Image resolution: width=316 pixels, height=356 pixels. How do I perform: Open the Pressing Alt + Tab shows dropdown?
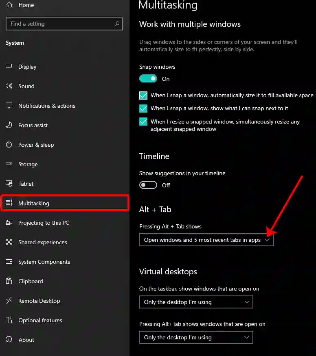coord(206,240)
